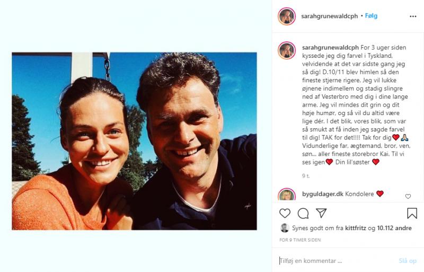Post the comment with Slå op

point(408,260)
